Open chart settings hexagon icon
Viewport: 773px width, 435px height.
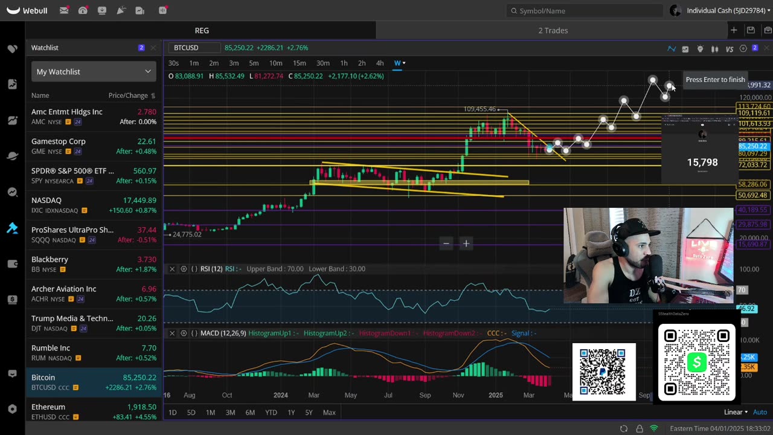(x=743, y=48)
